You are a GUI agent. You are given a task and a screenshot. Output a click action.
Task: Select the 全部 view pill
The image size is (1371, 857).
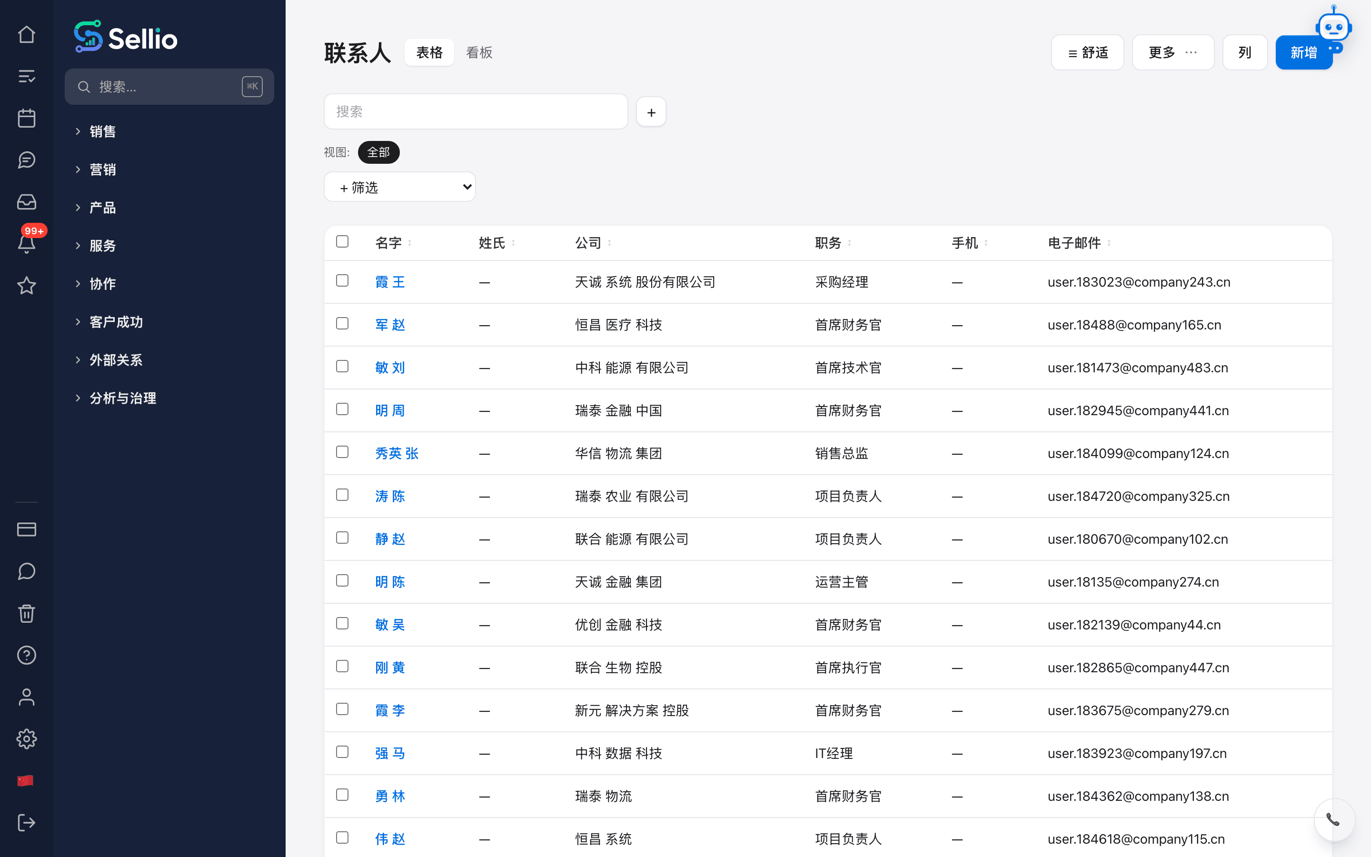tap(378, 152)
